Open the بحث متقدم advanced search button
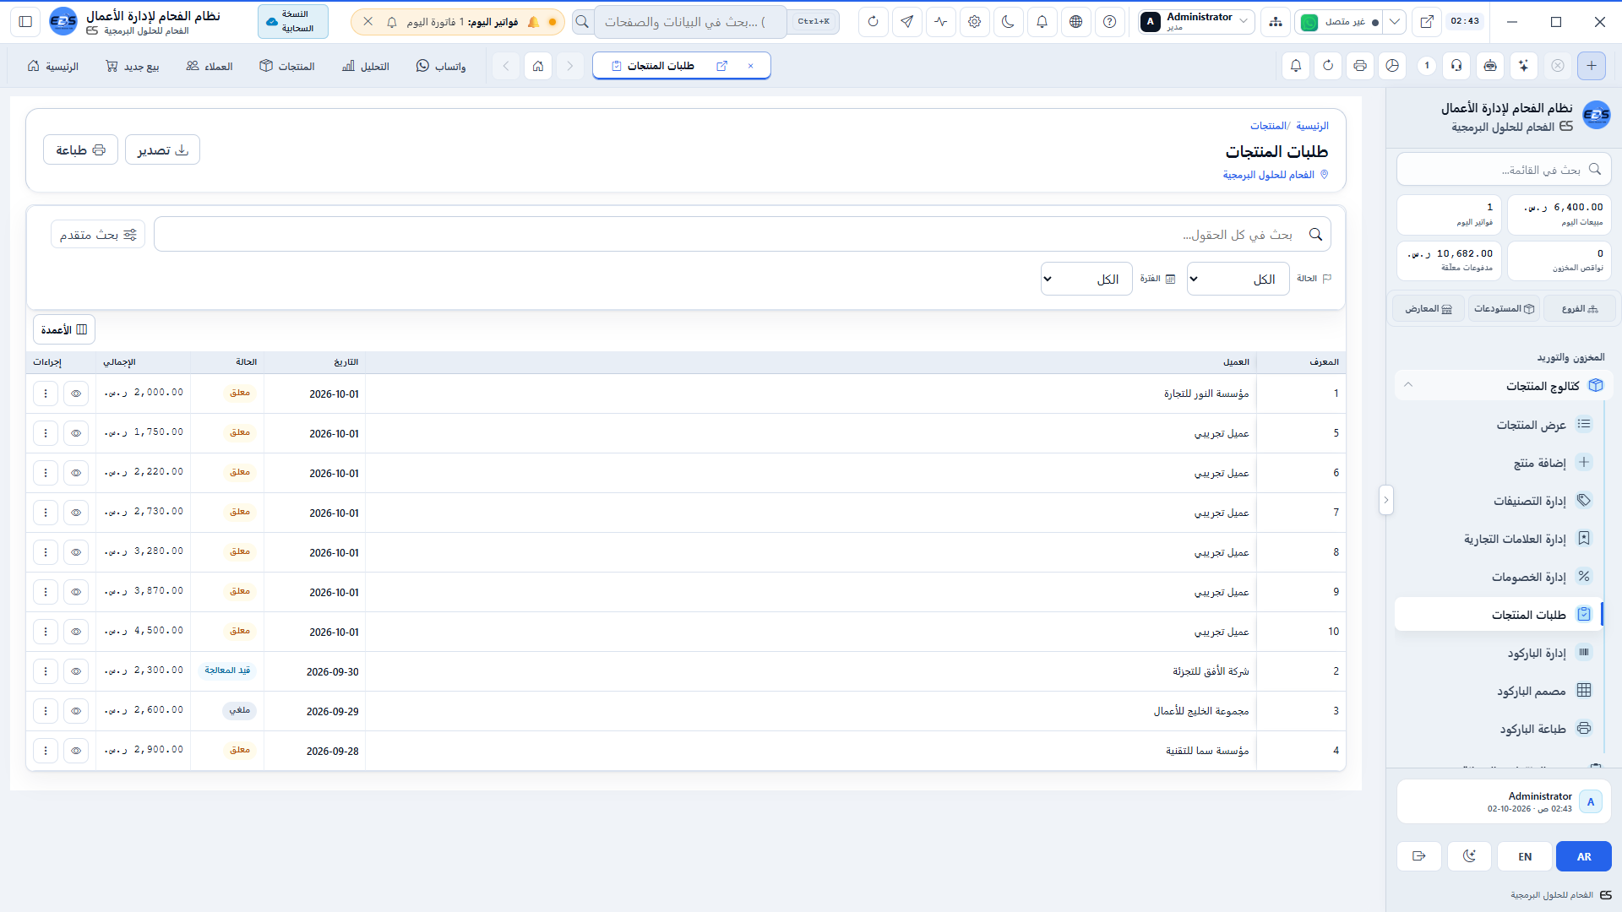 click(x=98, y=235)
